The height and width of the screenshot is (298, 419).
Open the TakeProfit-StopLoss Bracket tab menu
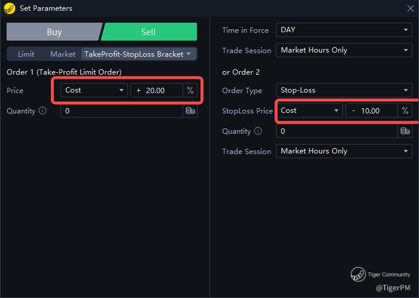138,54
